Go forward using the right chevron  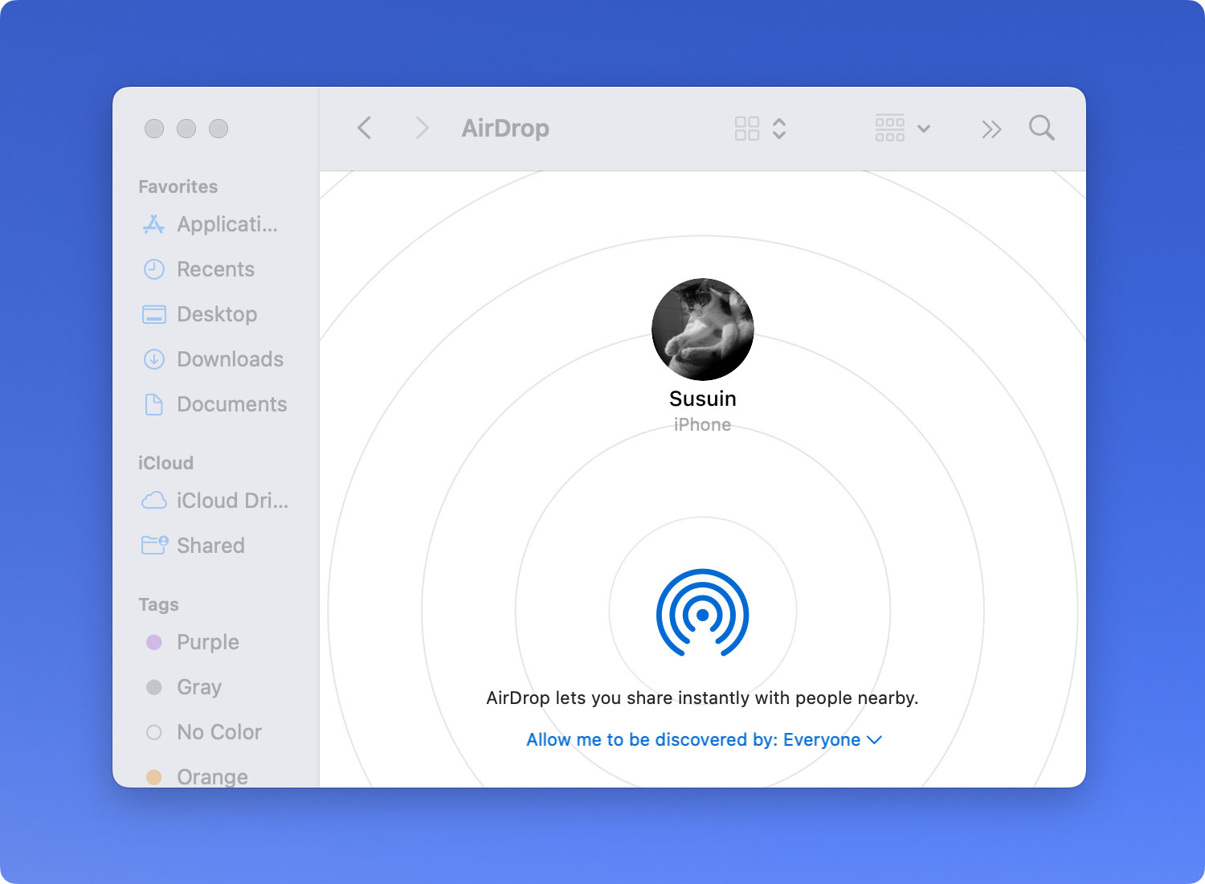[x=422, y=128]
